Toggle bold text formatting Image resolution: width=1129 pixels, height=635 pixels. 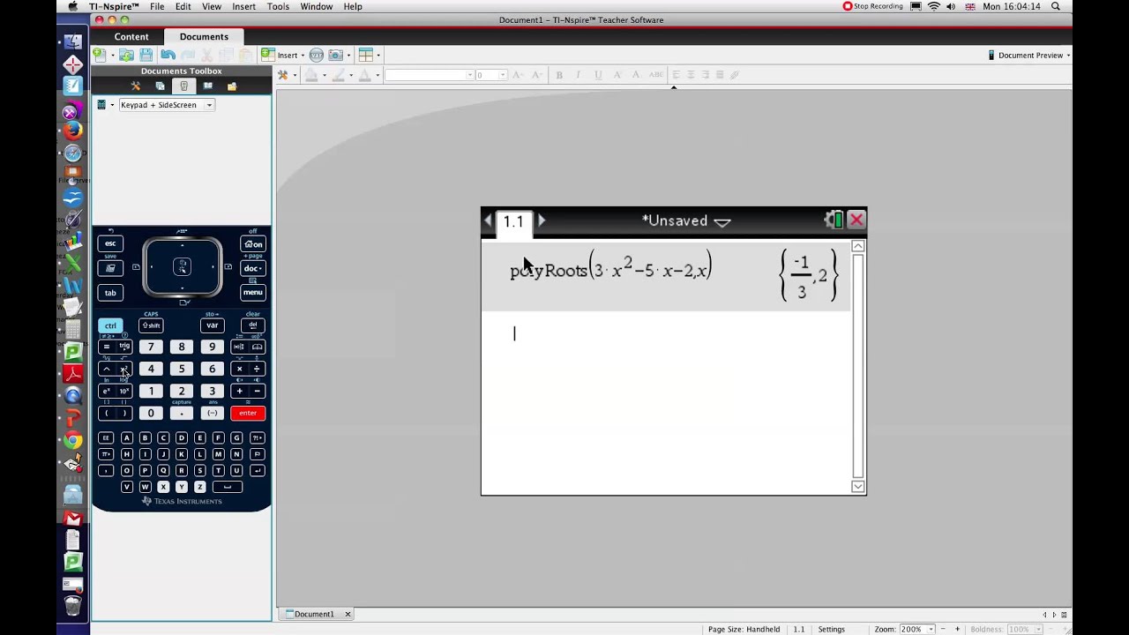559,75
